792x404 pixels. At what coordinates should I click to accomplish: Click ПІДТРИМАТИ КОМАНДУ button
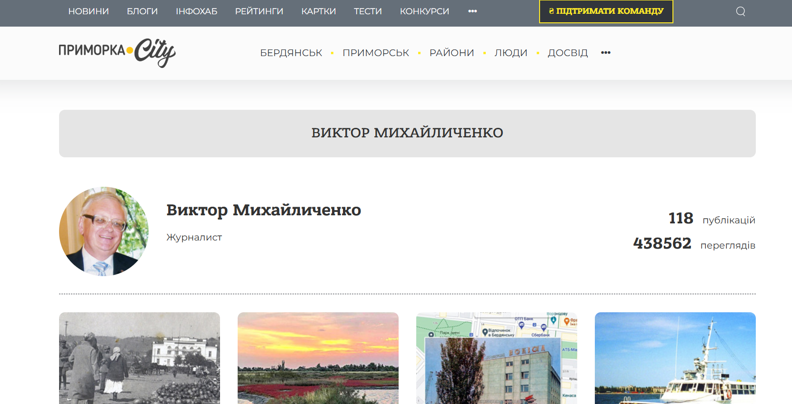click(x=606, y=11)
